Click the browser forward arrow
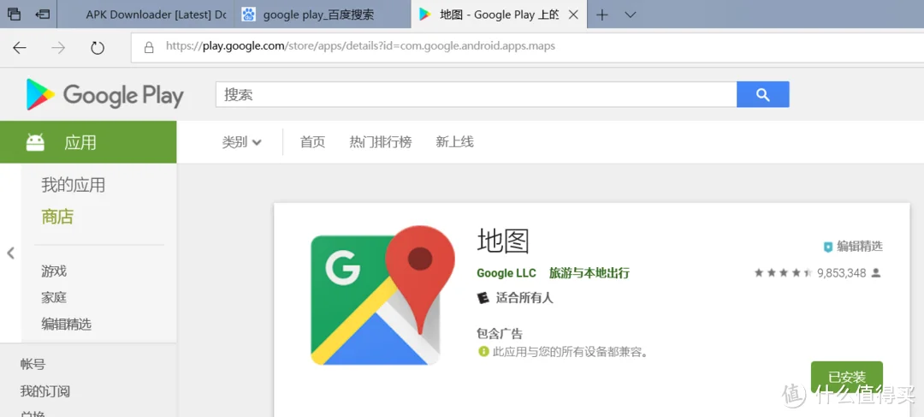This screenshot has width=924, height=417. tap(58, 47)
